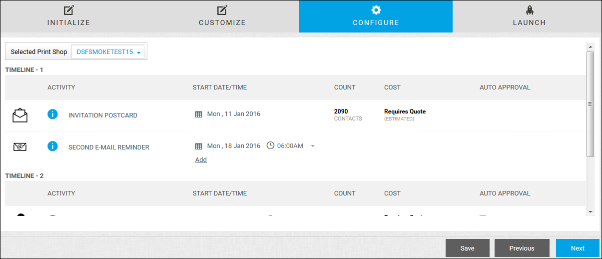Click the edit icon on Customize tab

pos(222,10)
